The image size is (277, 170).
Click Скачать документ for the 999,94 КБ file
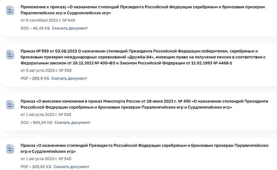72,123
